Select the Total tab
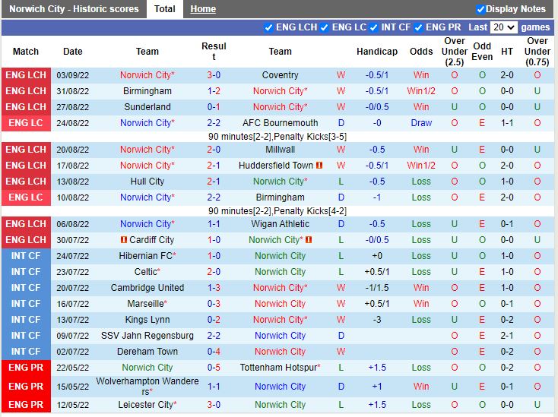 coord(164,9)
